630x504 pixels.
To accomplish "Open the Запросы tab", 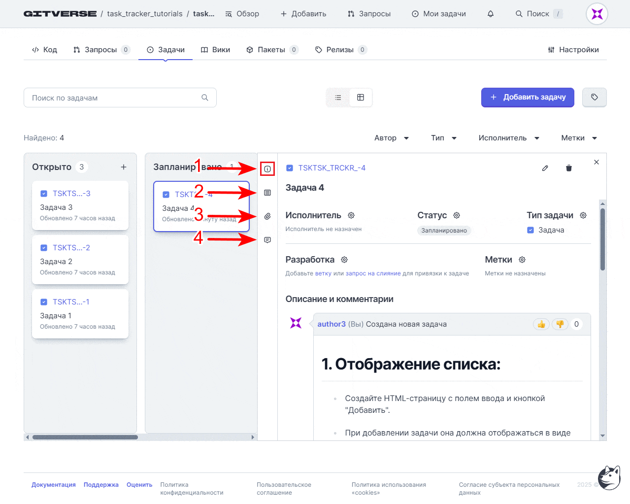I will [101, 50].
